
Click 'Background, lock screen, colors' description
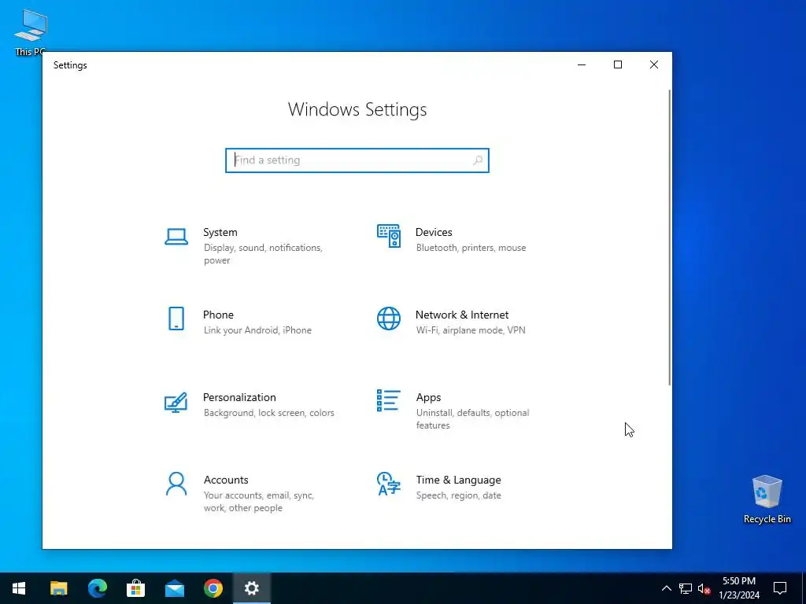[269, 413]
